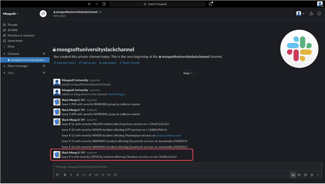The image size is (325, 184).
Task: Toggle bold formatting
Action: (x=65, y=175)
